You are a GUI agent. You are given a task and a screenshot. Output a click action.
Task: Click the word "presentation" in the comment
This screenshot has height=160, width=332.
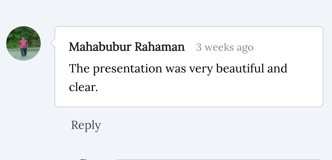coord(127,69)
